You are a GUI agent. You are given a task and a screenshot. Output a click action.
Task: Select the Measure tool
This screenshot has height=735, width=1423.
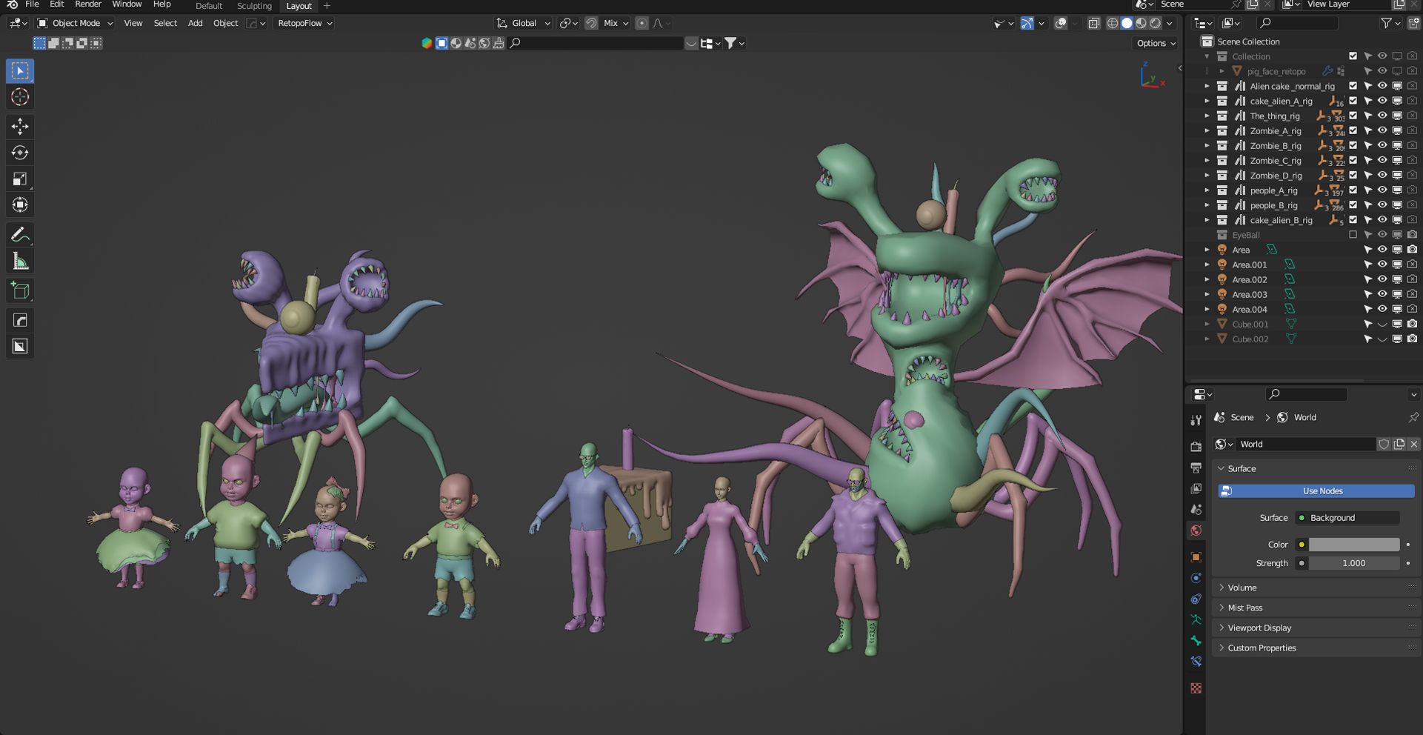coord(20,262)
